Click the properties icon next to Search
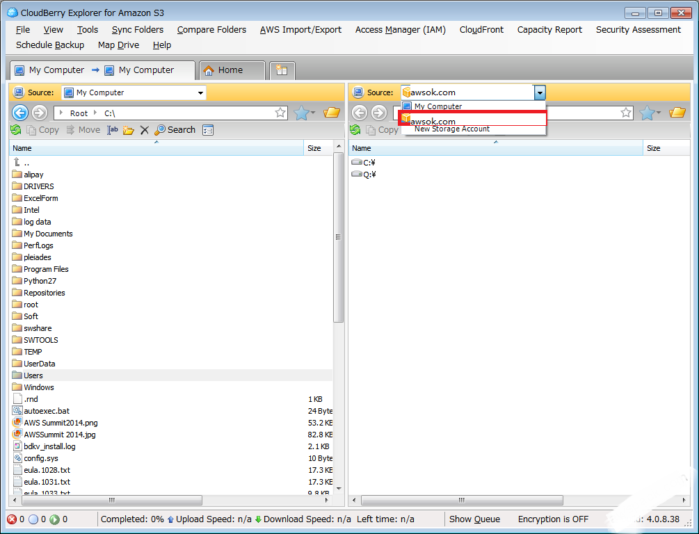This screenshot has width=699, height=534. pos(208,130)
